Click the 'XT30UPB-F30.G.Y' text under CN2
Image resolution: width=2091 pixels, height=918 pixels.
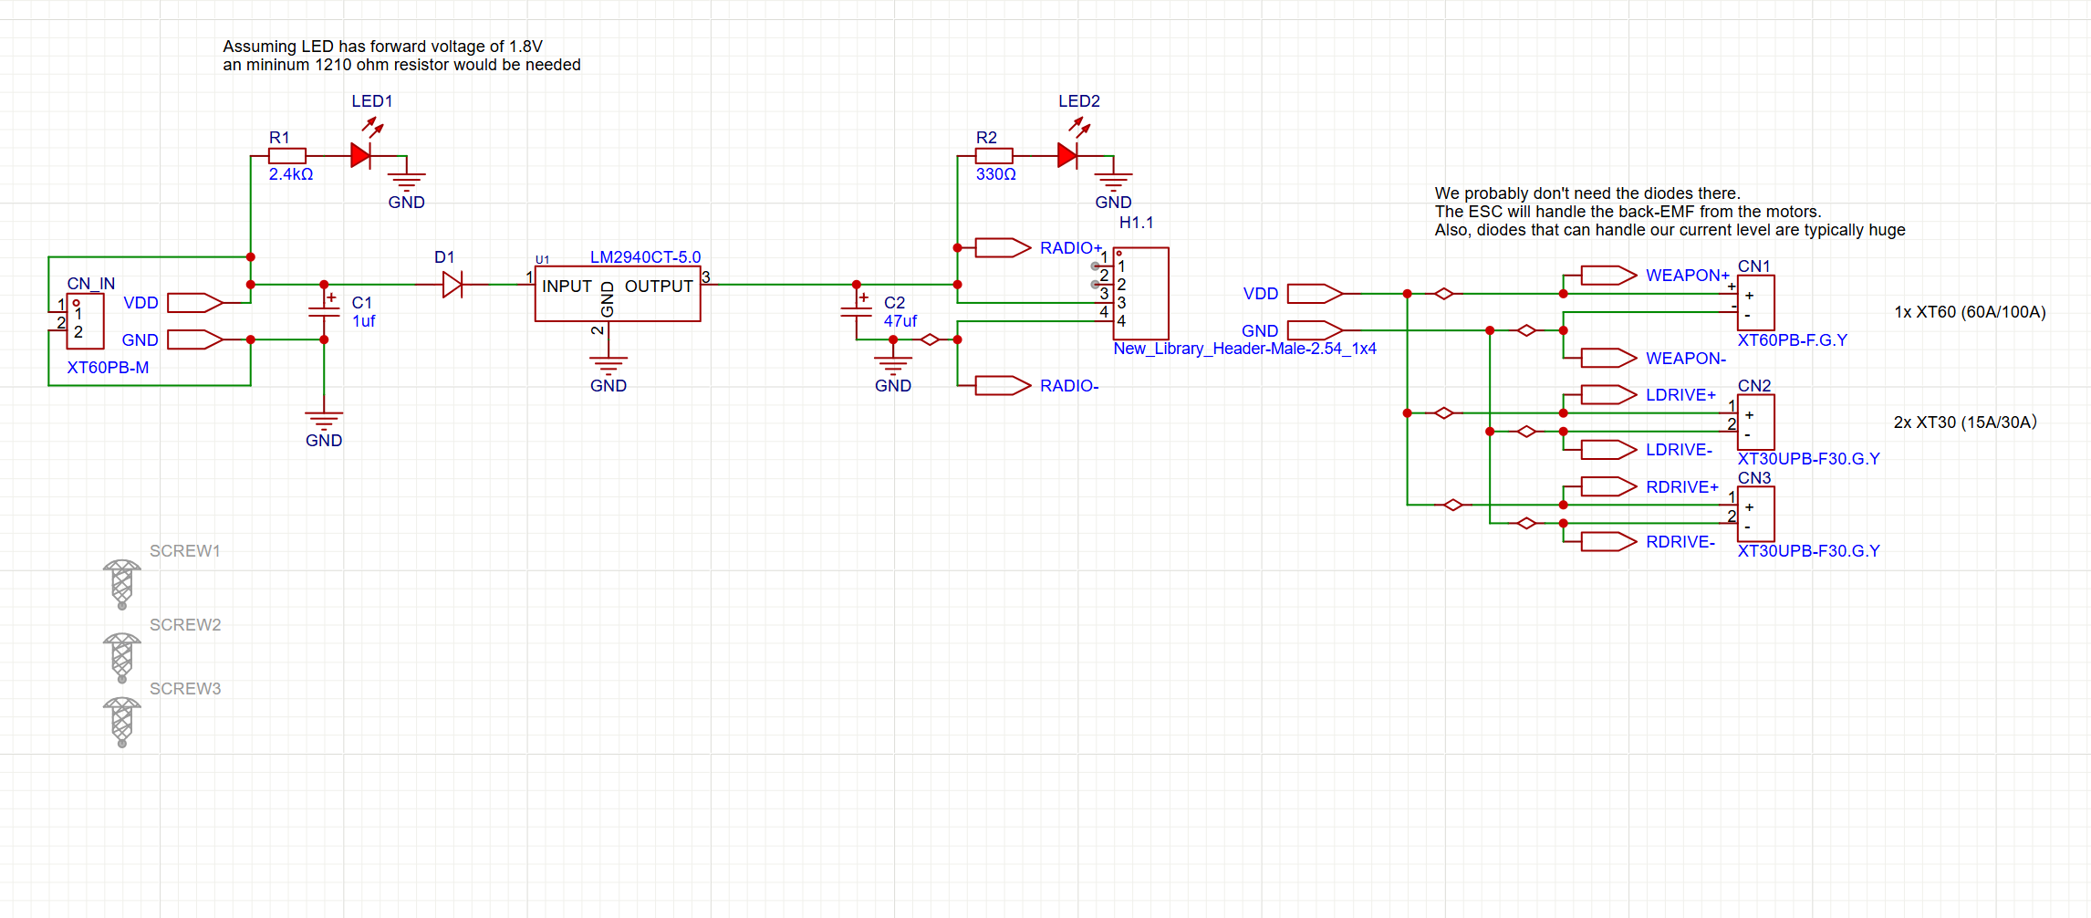1808,459
